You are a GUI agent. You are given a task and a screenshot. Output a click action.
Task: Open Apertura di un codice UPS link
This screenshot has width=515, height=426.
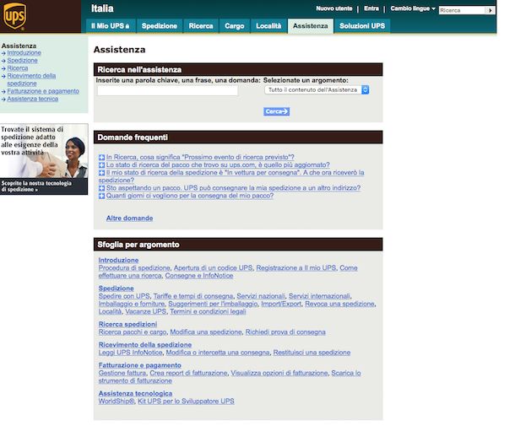pyautogui.click(x=213, y=267)
